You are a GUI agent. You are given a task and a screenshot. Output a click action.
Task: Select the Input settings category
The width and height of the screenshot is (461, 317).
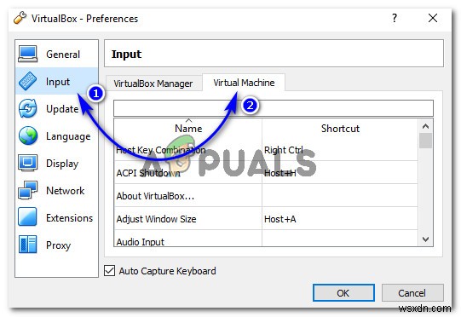(57, 81)
